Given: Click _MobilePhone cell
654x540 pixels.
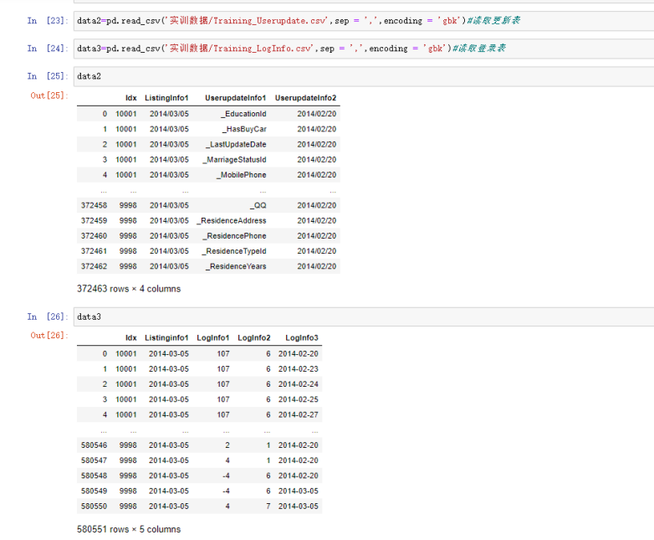Looking at the screenshot, I should (241, 175).
